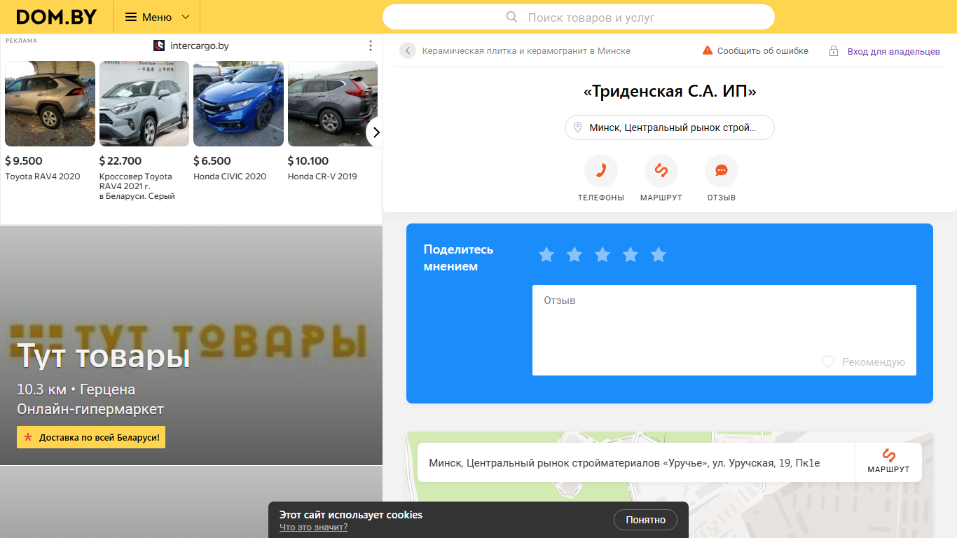Rate four stars
Image resolution: width=957 pixels, height=538 pixels.
(x=631, y=255)
